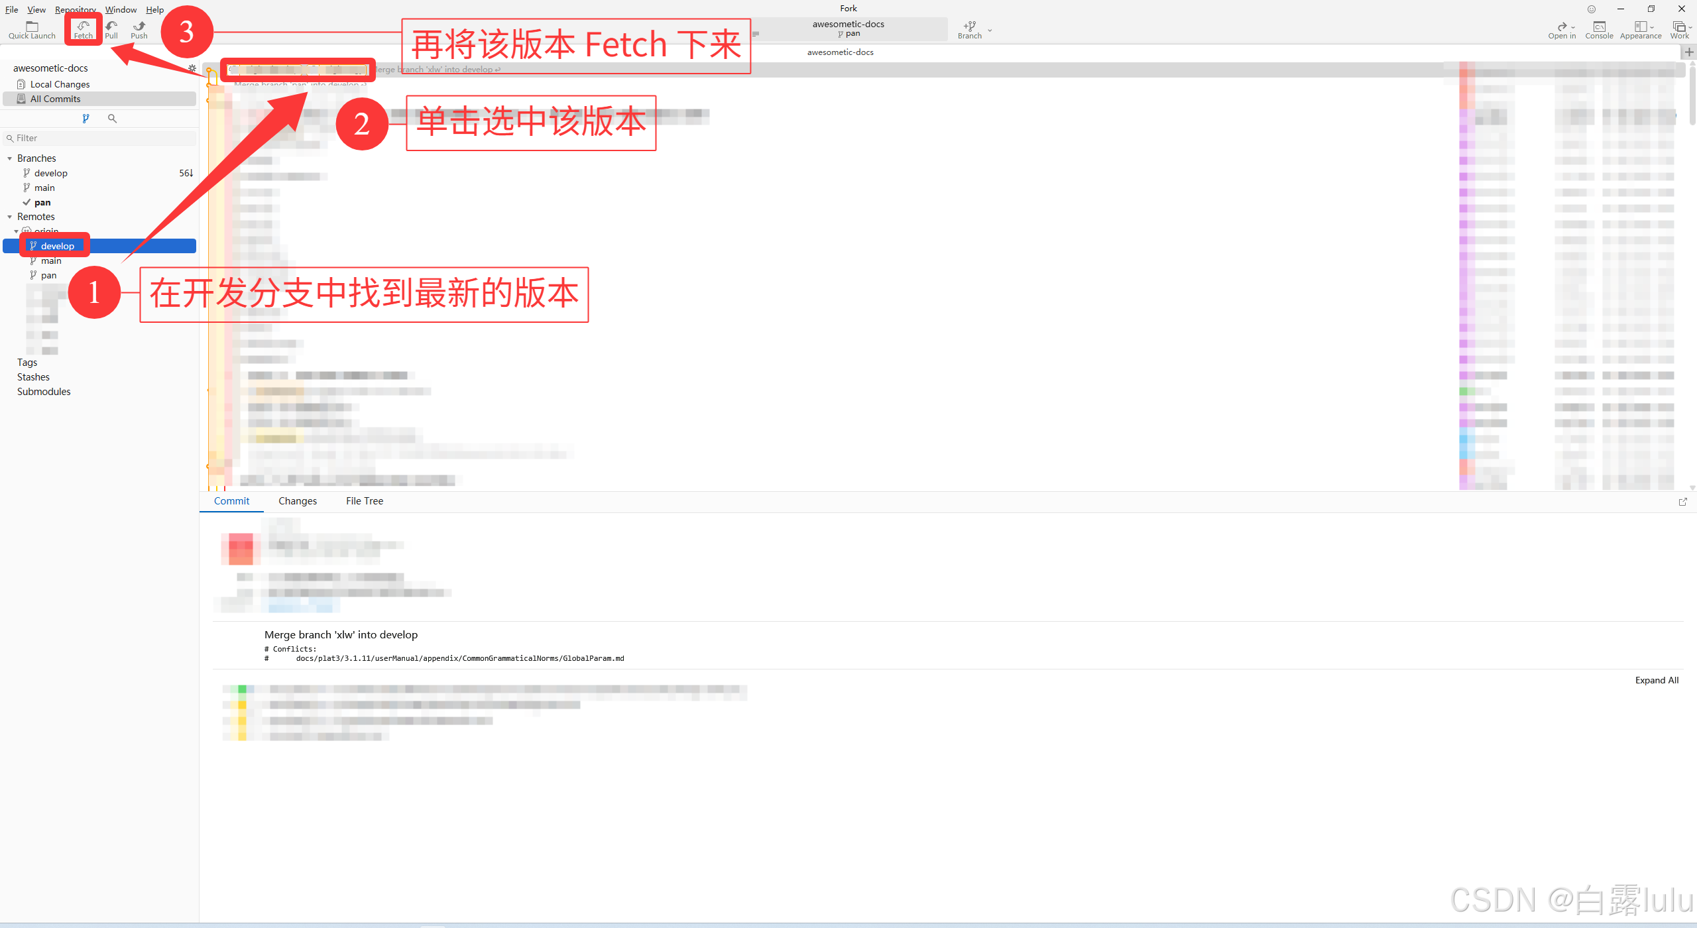This screenshot has width=1697, height=928.
Task: Click Expand All link
Action: tap(1657, 680)
